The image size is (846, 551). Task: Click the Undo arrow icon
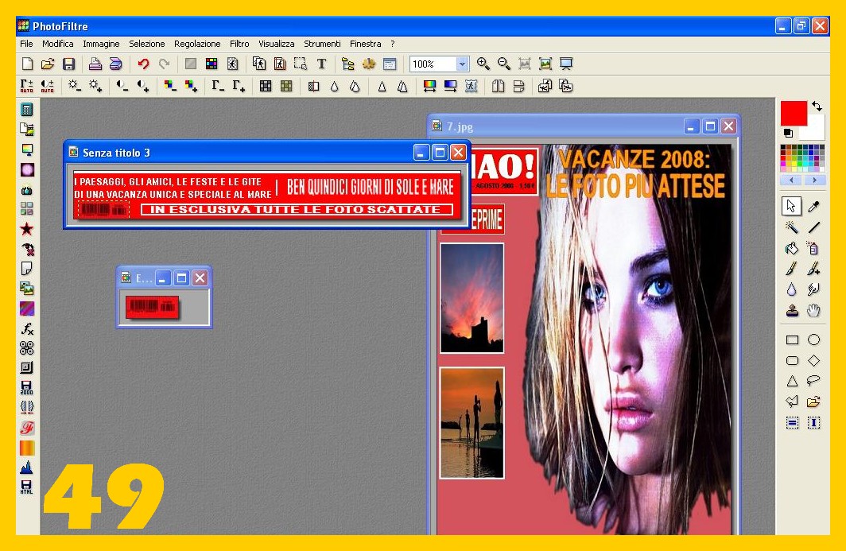click(x=143, y=64)
